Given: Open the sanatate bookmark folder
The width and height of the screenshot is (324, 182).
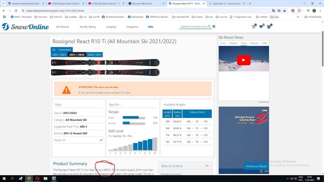Looking at the screenshot, I should (x=71, y=17).
